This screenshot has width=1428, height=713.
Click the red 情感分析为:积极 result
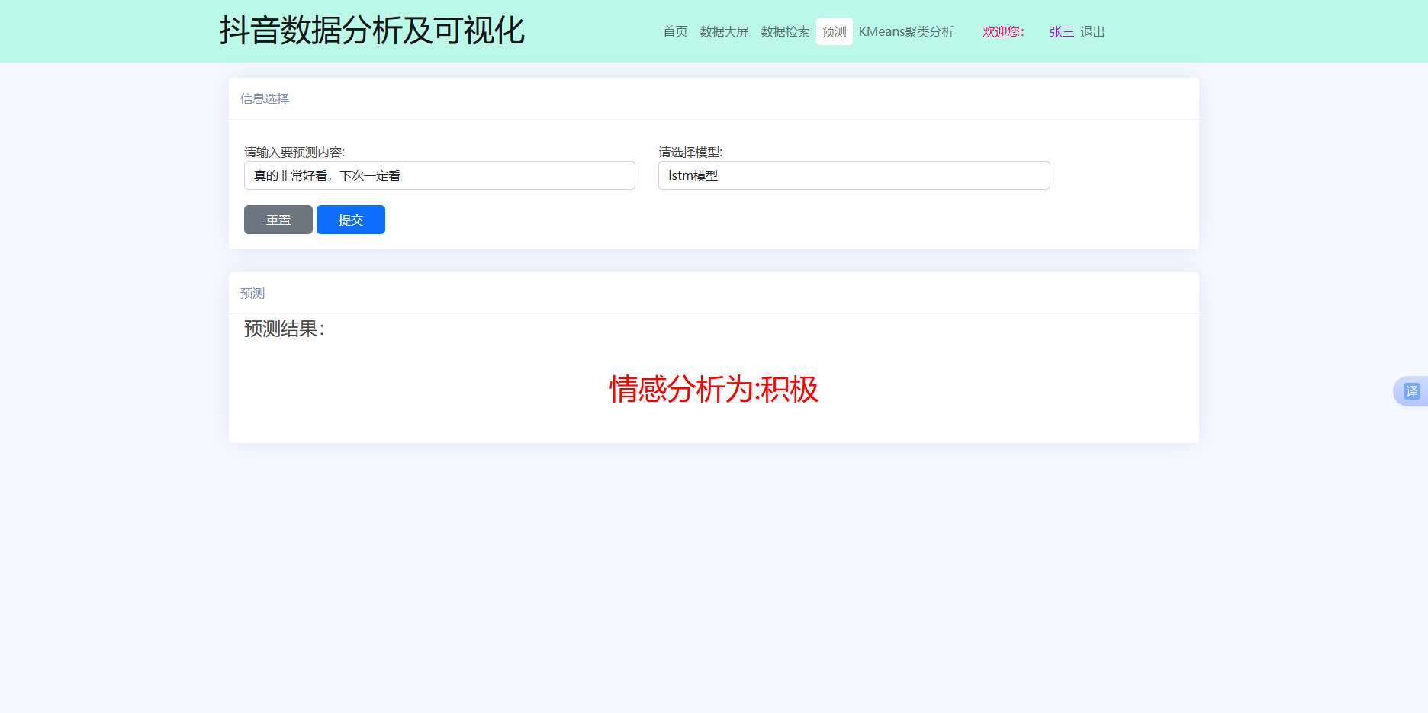[714, 389]
